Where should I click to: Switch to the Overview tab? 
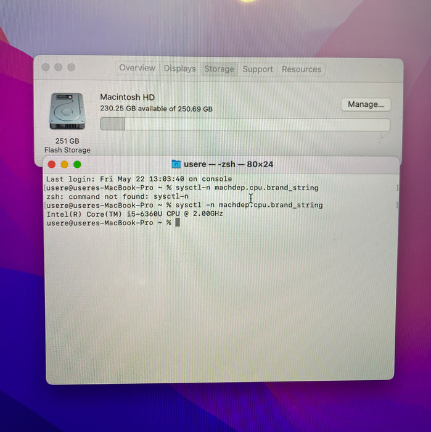pyautogui.click(x=137, y=68)
